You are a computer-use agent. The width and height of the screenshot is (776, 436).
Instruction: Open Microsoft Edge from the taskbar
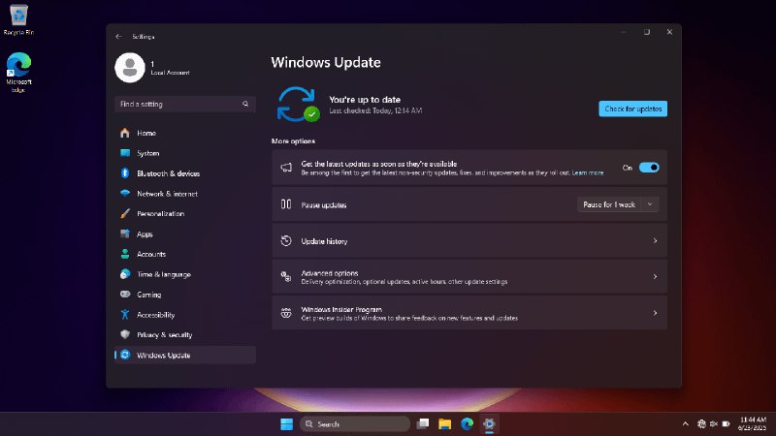click(x=467, y=423)
